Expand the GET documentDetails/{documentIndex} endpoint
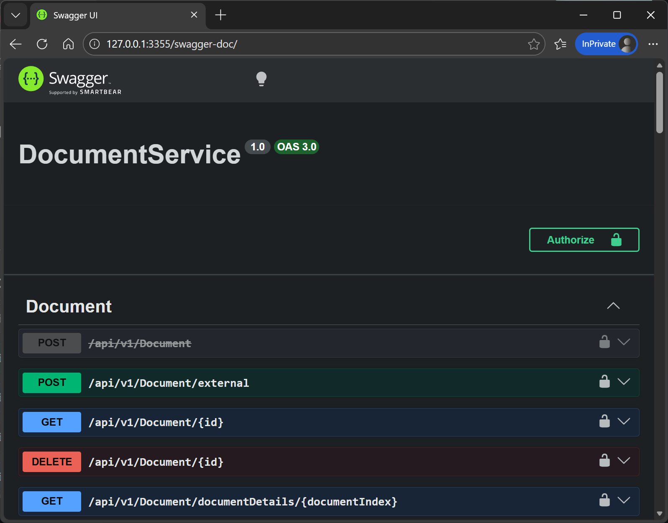The width and height of the screenshot is (668, 523). (x=624, y=500)
